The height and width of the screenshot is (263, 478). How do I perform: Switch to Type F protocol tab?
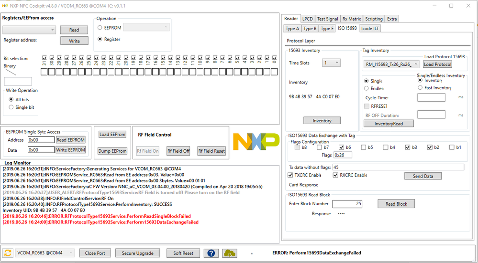point(327,29)
